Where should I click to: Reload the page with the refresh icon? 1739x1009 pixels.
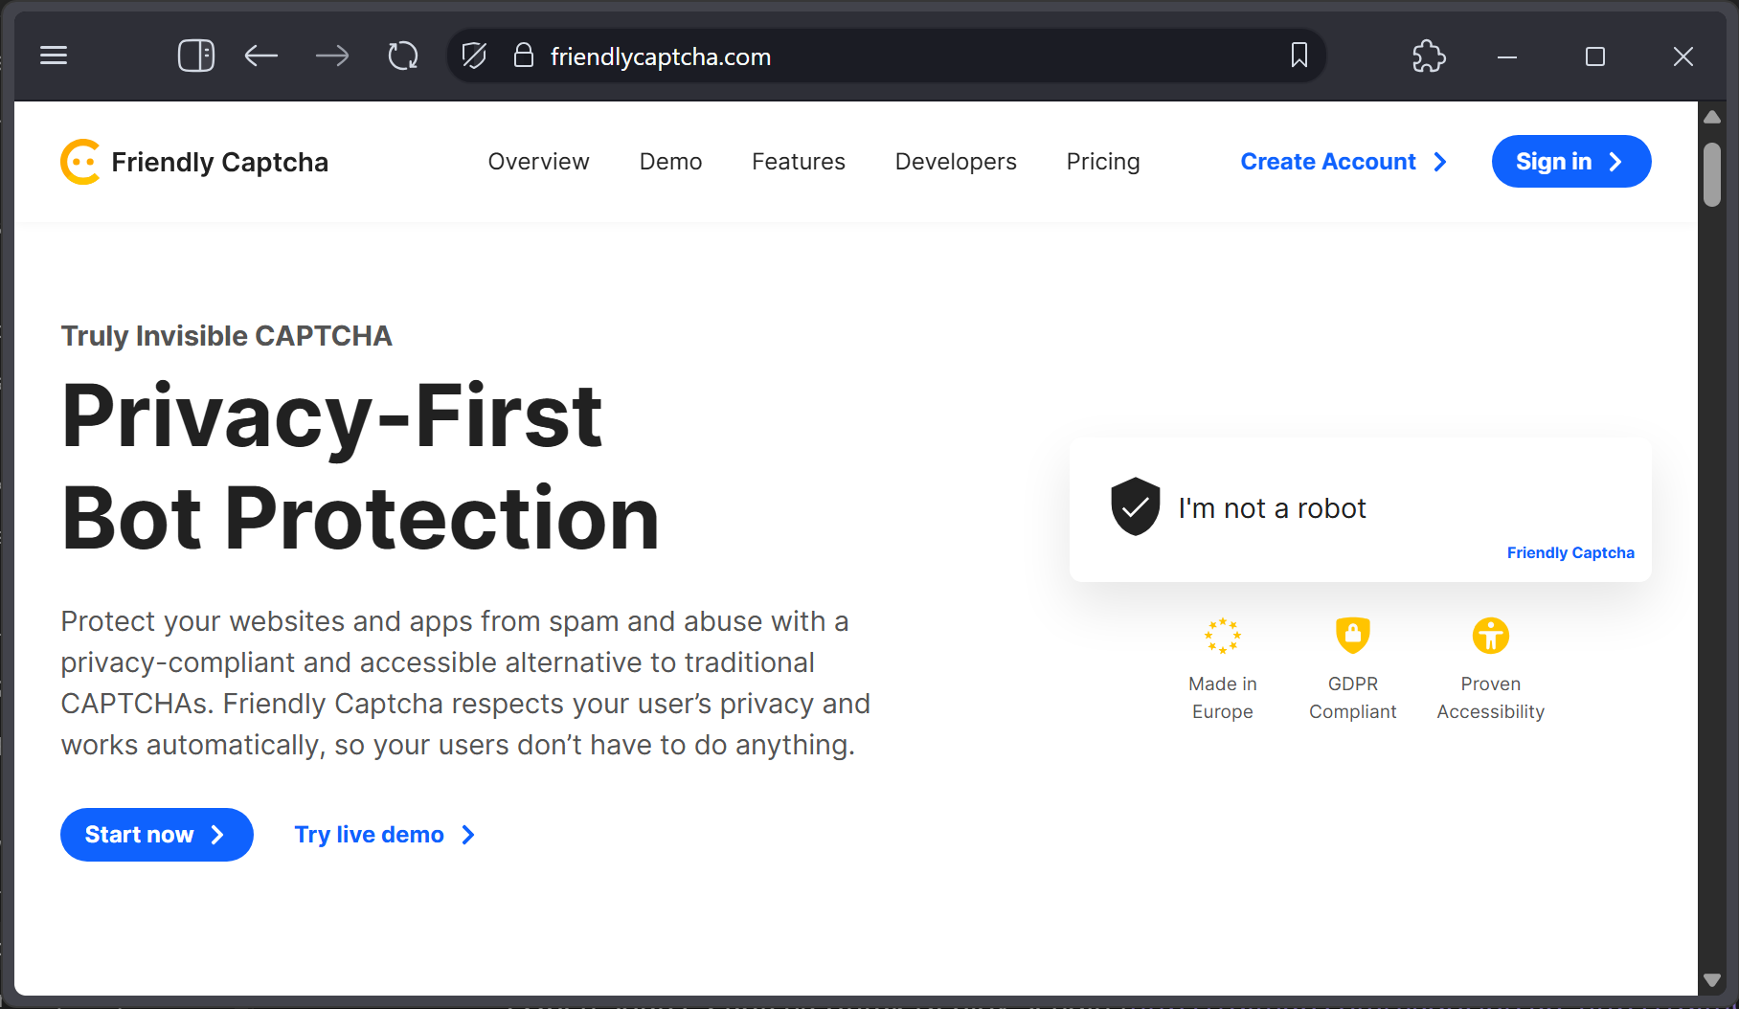click(403, 56)
